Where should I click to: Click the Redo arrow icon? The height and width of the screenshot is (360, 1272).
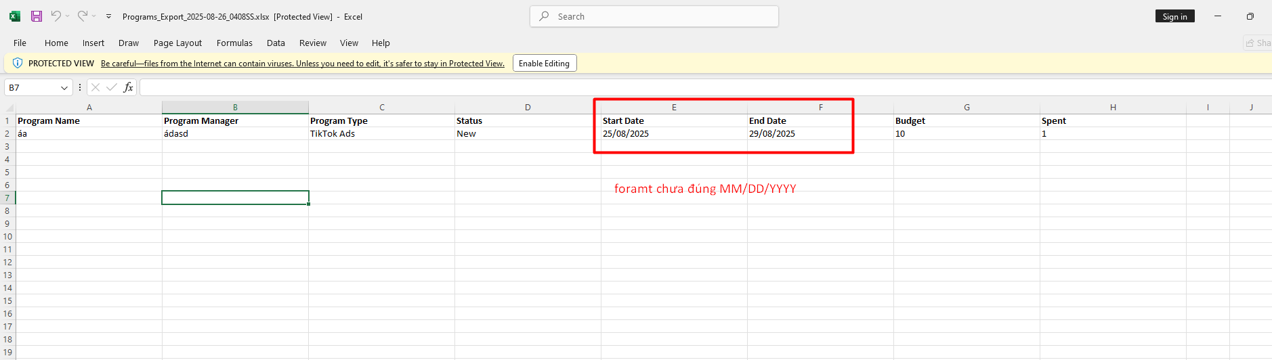82,16
